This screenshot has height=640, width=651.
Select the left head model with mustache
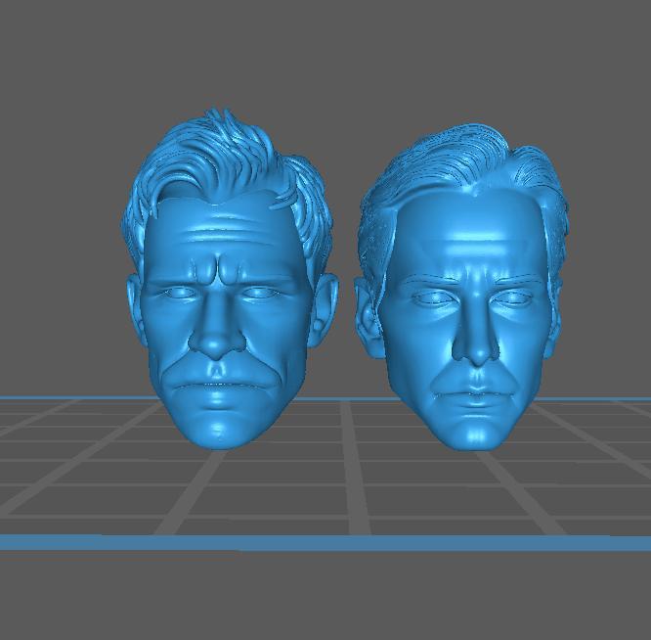click(x=225, y=294)
